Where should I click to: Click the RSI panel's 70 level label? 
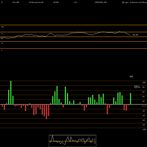(2, 34)
